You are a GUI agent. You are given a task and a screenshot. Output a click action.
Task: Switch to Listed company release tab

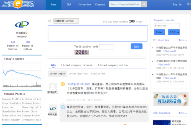77,65
